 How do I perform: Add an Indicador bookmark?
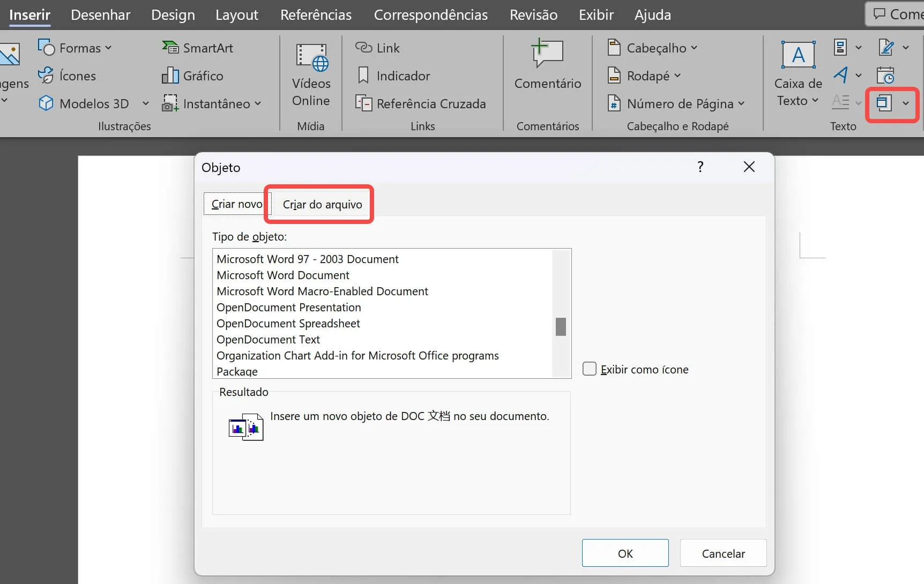393,76
